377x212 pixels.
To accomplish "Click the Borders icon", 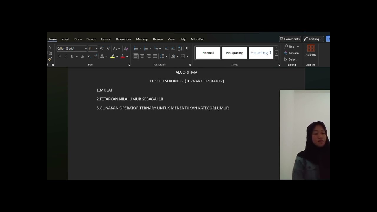I will click(x=183, y=56).
